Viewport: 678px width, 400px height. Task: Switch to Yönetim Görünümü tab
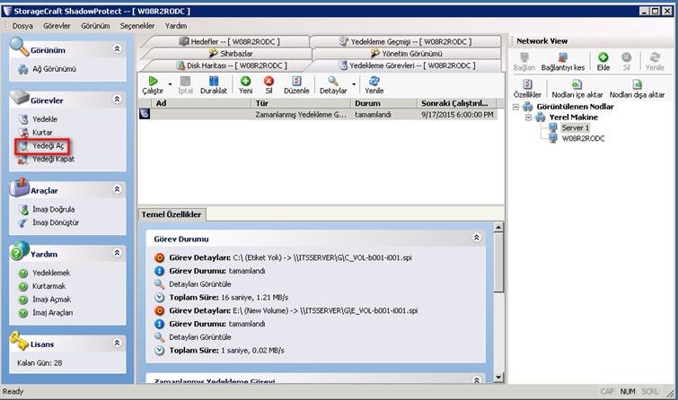coord(407,54)
